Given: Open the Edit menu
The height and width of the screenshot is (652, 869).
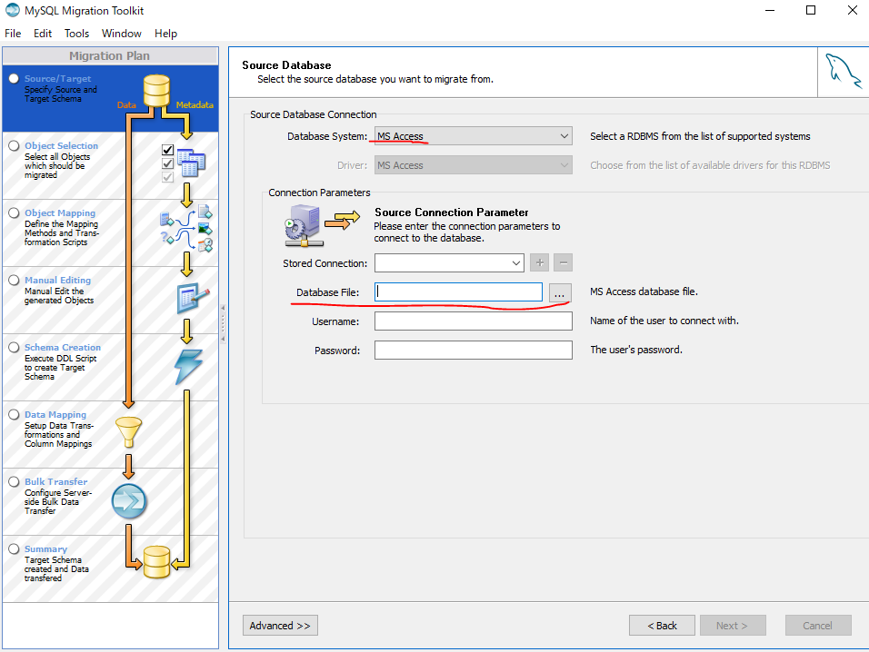Looking at the screenshot, I should coord(43,34).
